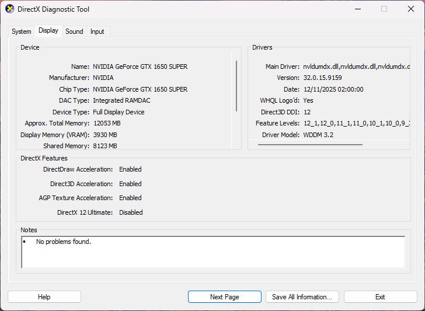Click the Integrated RAMDAC value
This screenshot has width=425, height=311.
click(x=121, y=100)
